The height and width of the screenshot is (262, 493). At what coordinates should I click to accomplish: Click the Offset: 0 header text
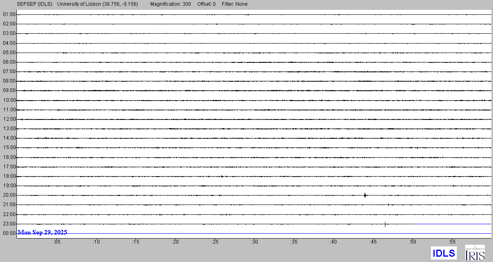coord(206,4)
